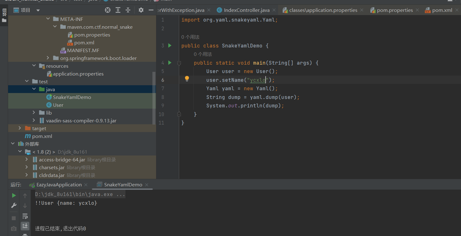
Task: Open run configuration wrench icon
Action: [14, 205]
